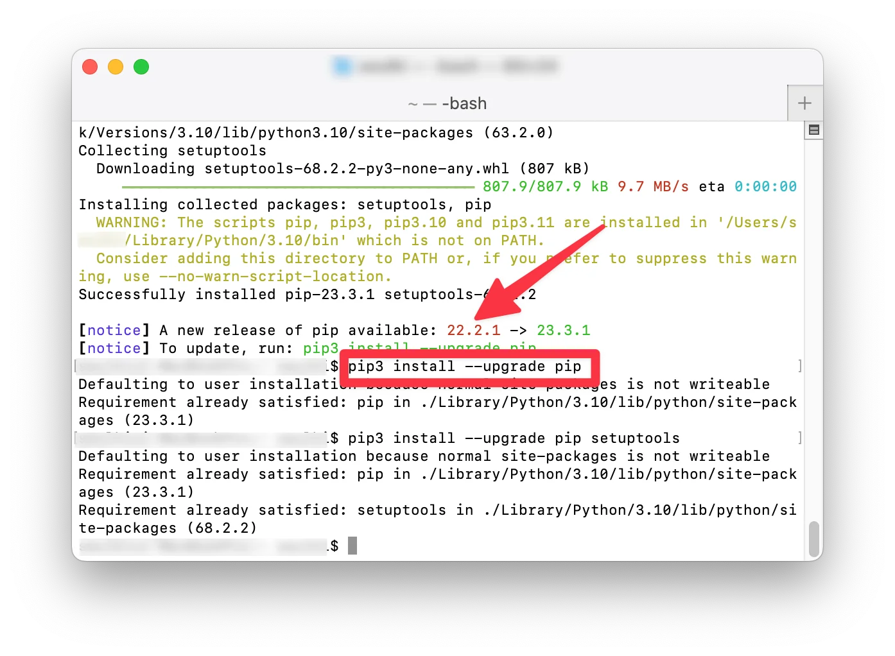Click the "Requirement already satisfied: setuptools in" line

437,510
